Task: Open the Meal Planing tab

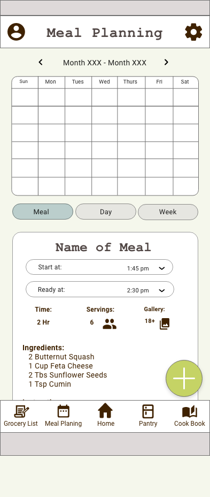Action: pyautogui.click(x=63, y=416)
